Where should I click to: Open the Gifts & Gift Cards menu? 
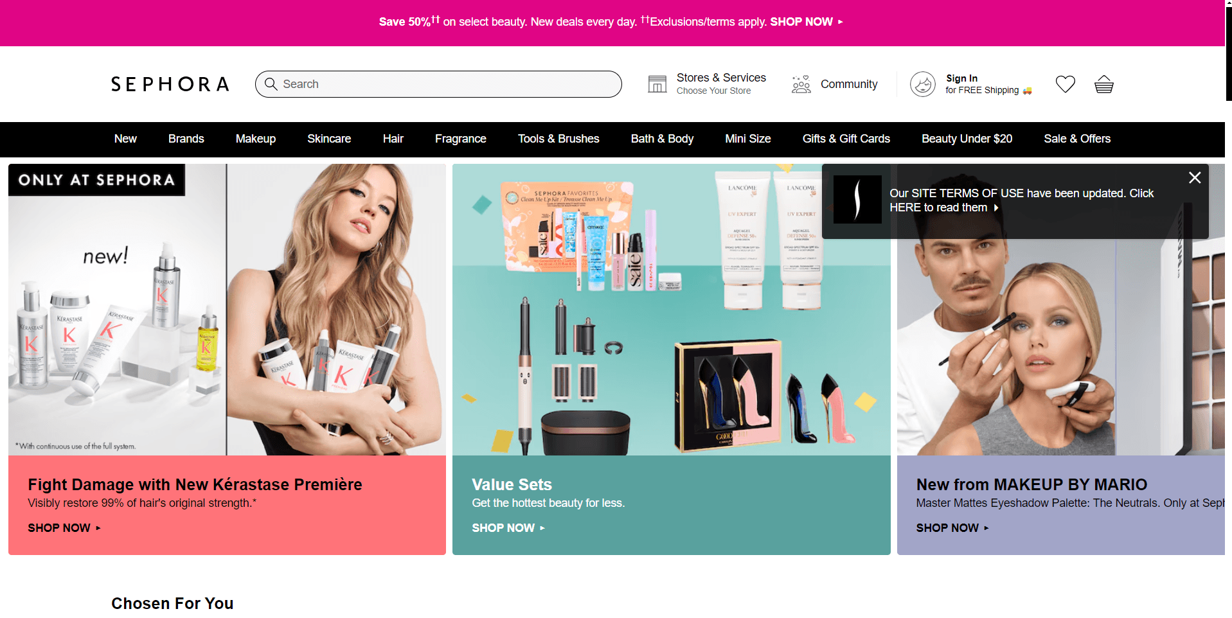tap(846, 139)
